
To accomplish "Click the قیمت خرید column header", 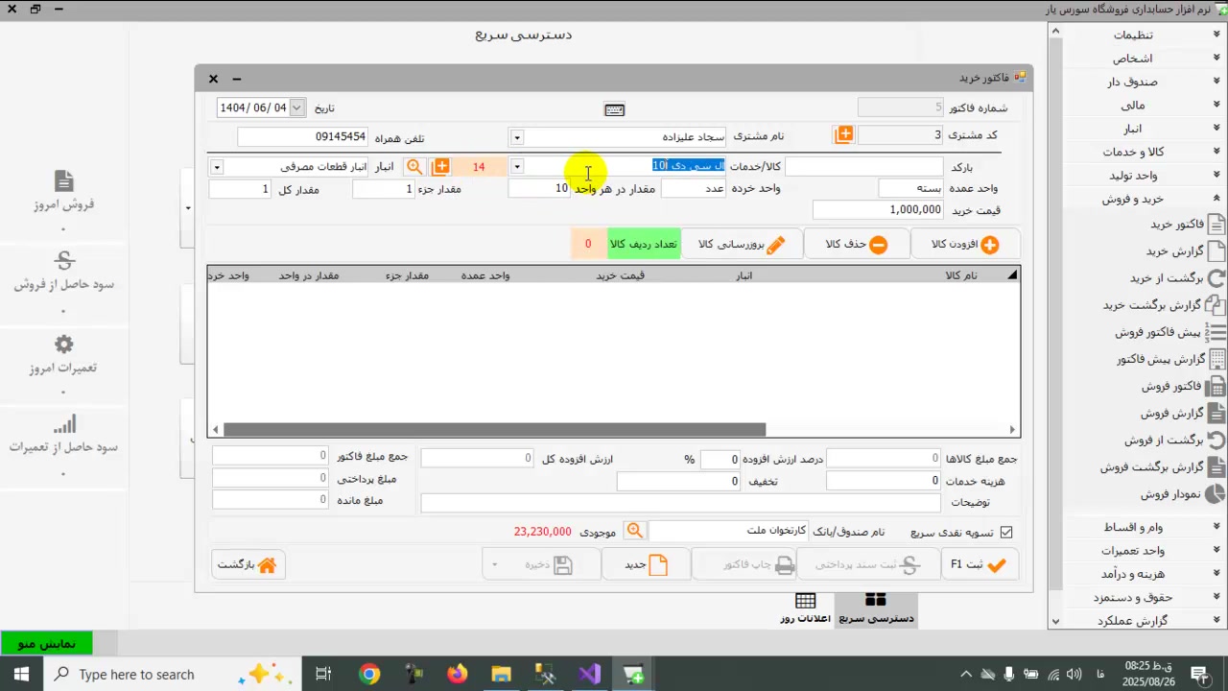I will [x=621, y=275].
